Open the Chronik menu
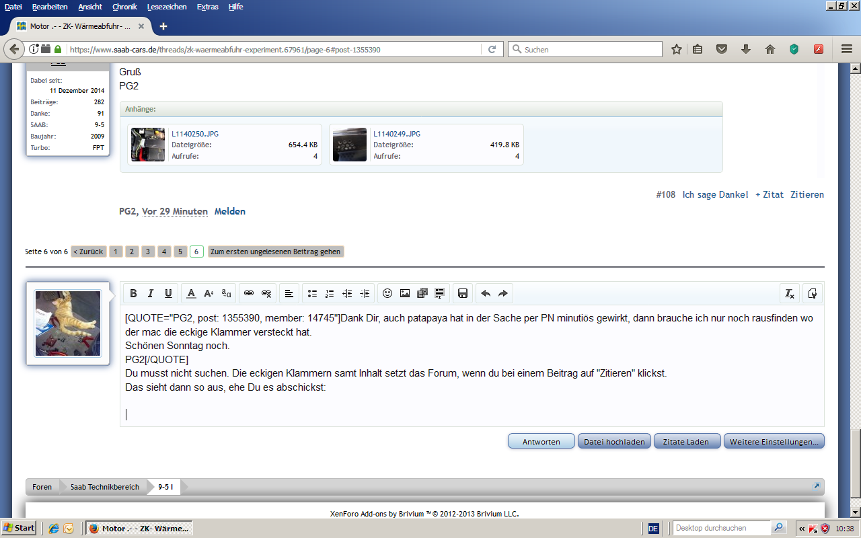This screenshot has width=861, height=538. pyautogui.click(x=124, y=7)
